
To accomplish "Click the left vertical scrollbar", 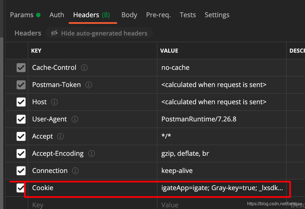I will click(2, 123).
